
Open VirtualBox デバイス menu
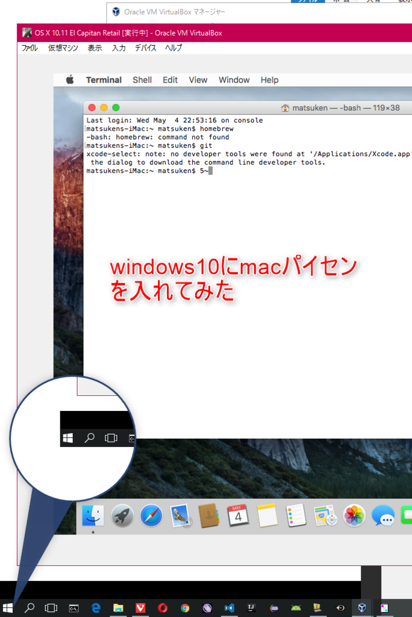point(146,48)
